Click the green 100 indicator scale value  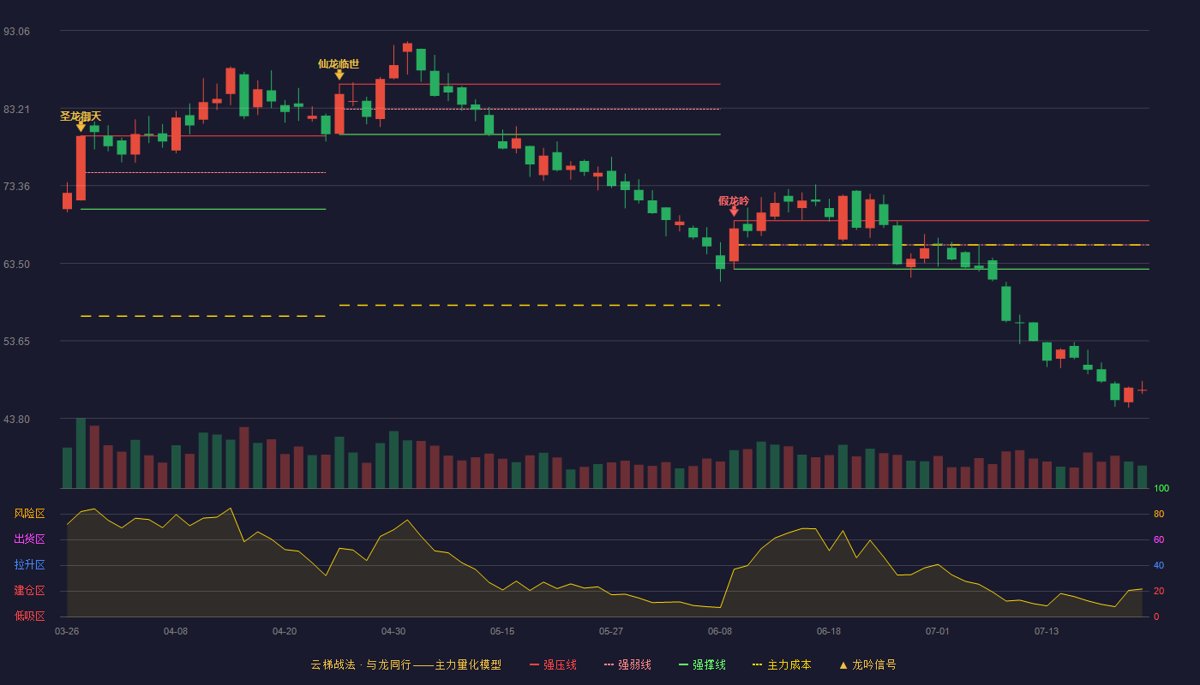point(1161,489)
